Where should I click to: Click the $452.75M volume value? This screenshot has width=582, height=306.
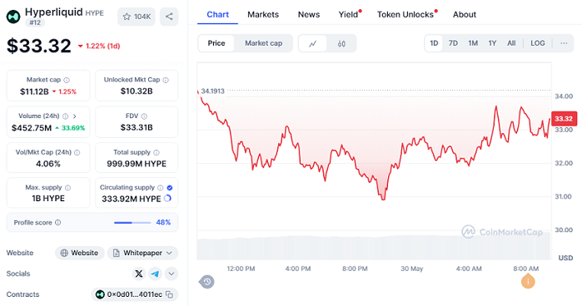[32, 128]
